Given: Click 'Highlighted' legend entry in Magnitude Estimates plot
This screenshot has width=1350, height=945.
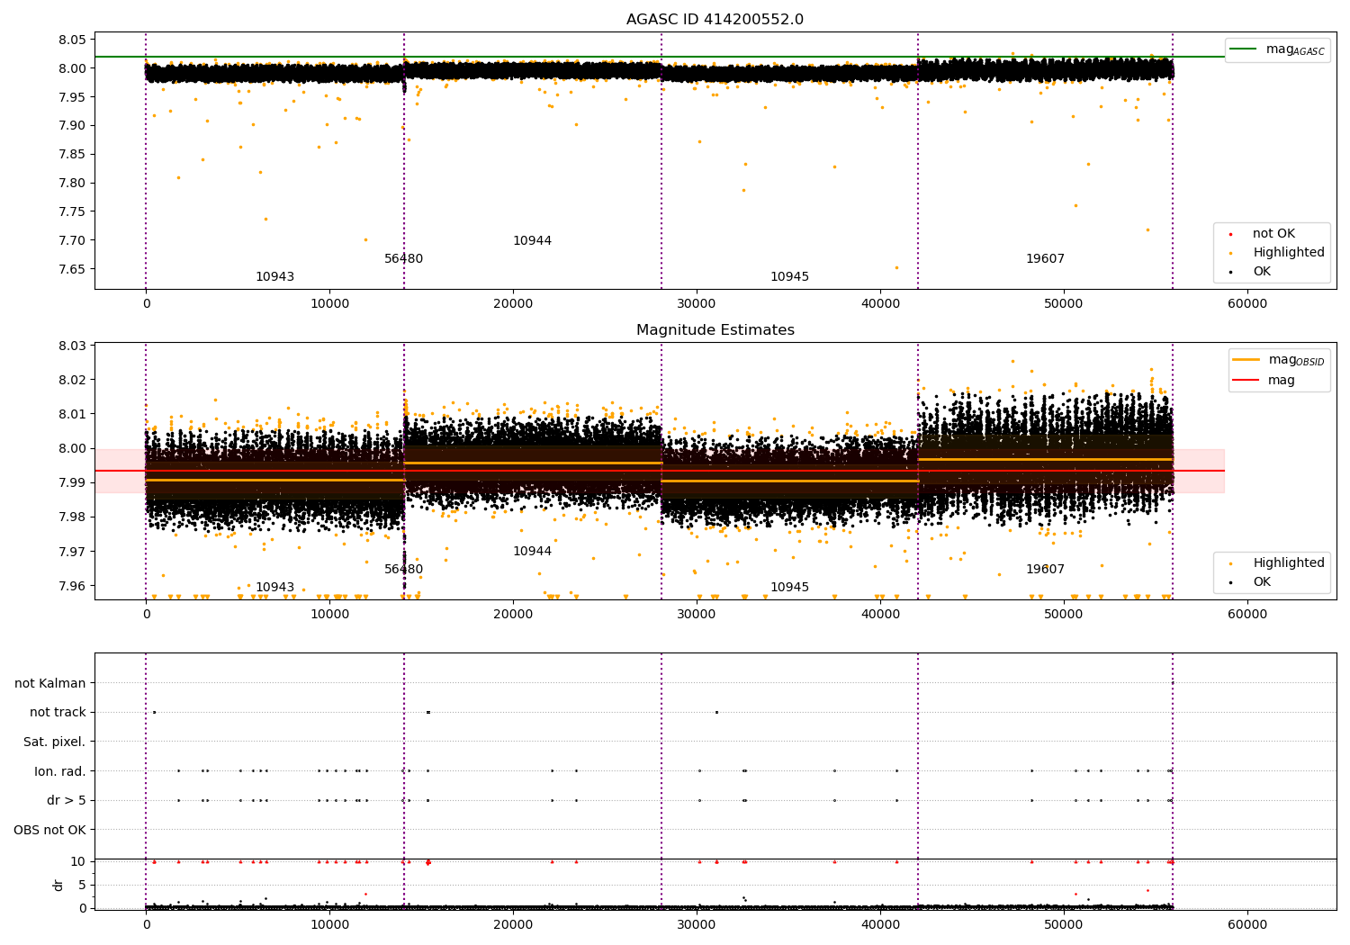Looking at the screenshot, I should tap(1289, 563).
